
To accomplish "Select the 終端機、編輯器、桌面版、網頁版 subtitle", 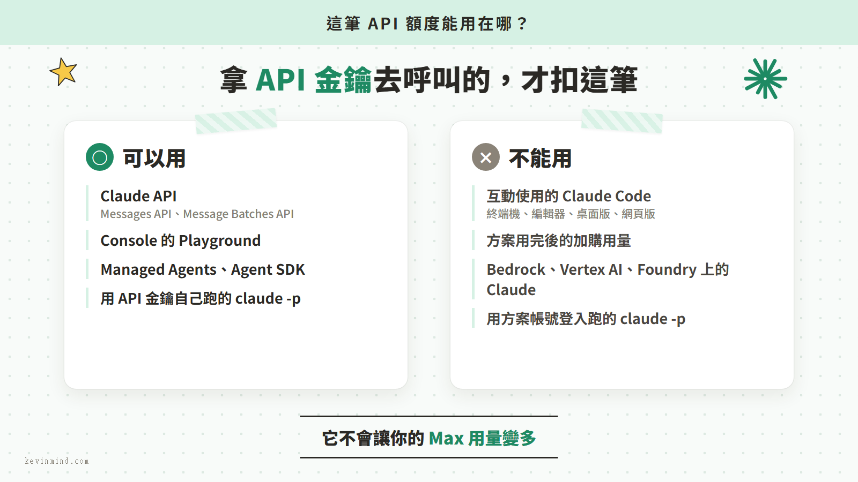I will click(x=571, y=214).
